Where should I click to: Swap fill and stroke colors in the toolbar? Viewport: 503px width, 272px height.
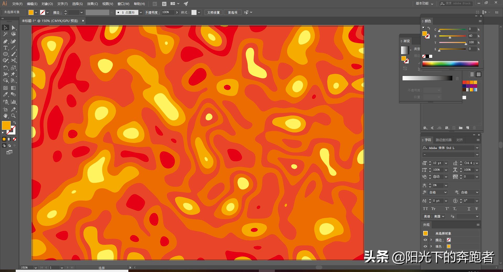coord(15,123)
